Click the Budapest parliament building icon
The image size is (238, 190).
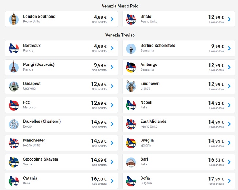(x=14, y=86)
